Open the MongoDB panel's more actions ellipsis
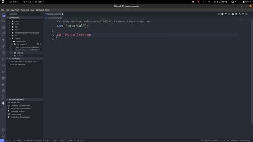 click(40, 14)
